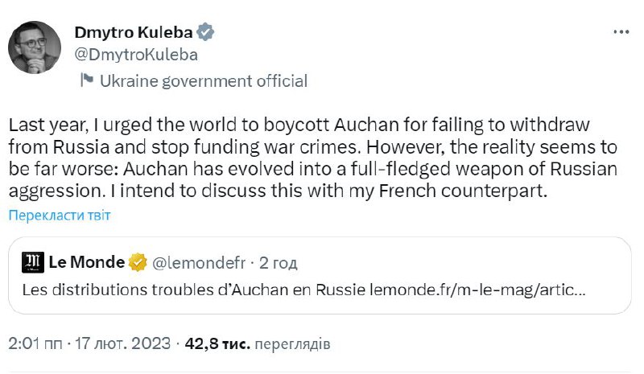The width and height of the screenshot is (644, 374).
Task: Click the Le Monde logo icon
Action: (34, 262)
